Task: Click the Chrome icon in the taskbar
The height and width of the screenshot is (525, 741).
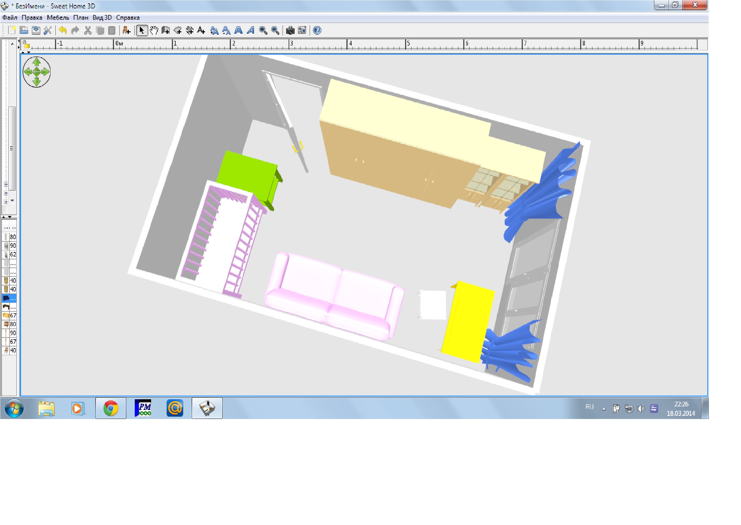Action: click(x=111, y=409)
